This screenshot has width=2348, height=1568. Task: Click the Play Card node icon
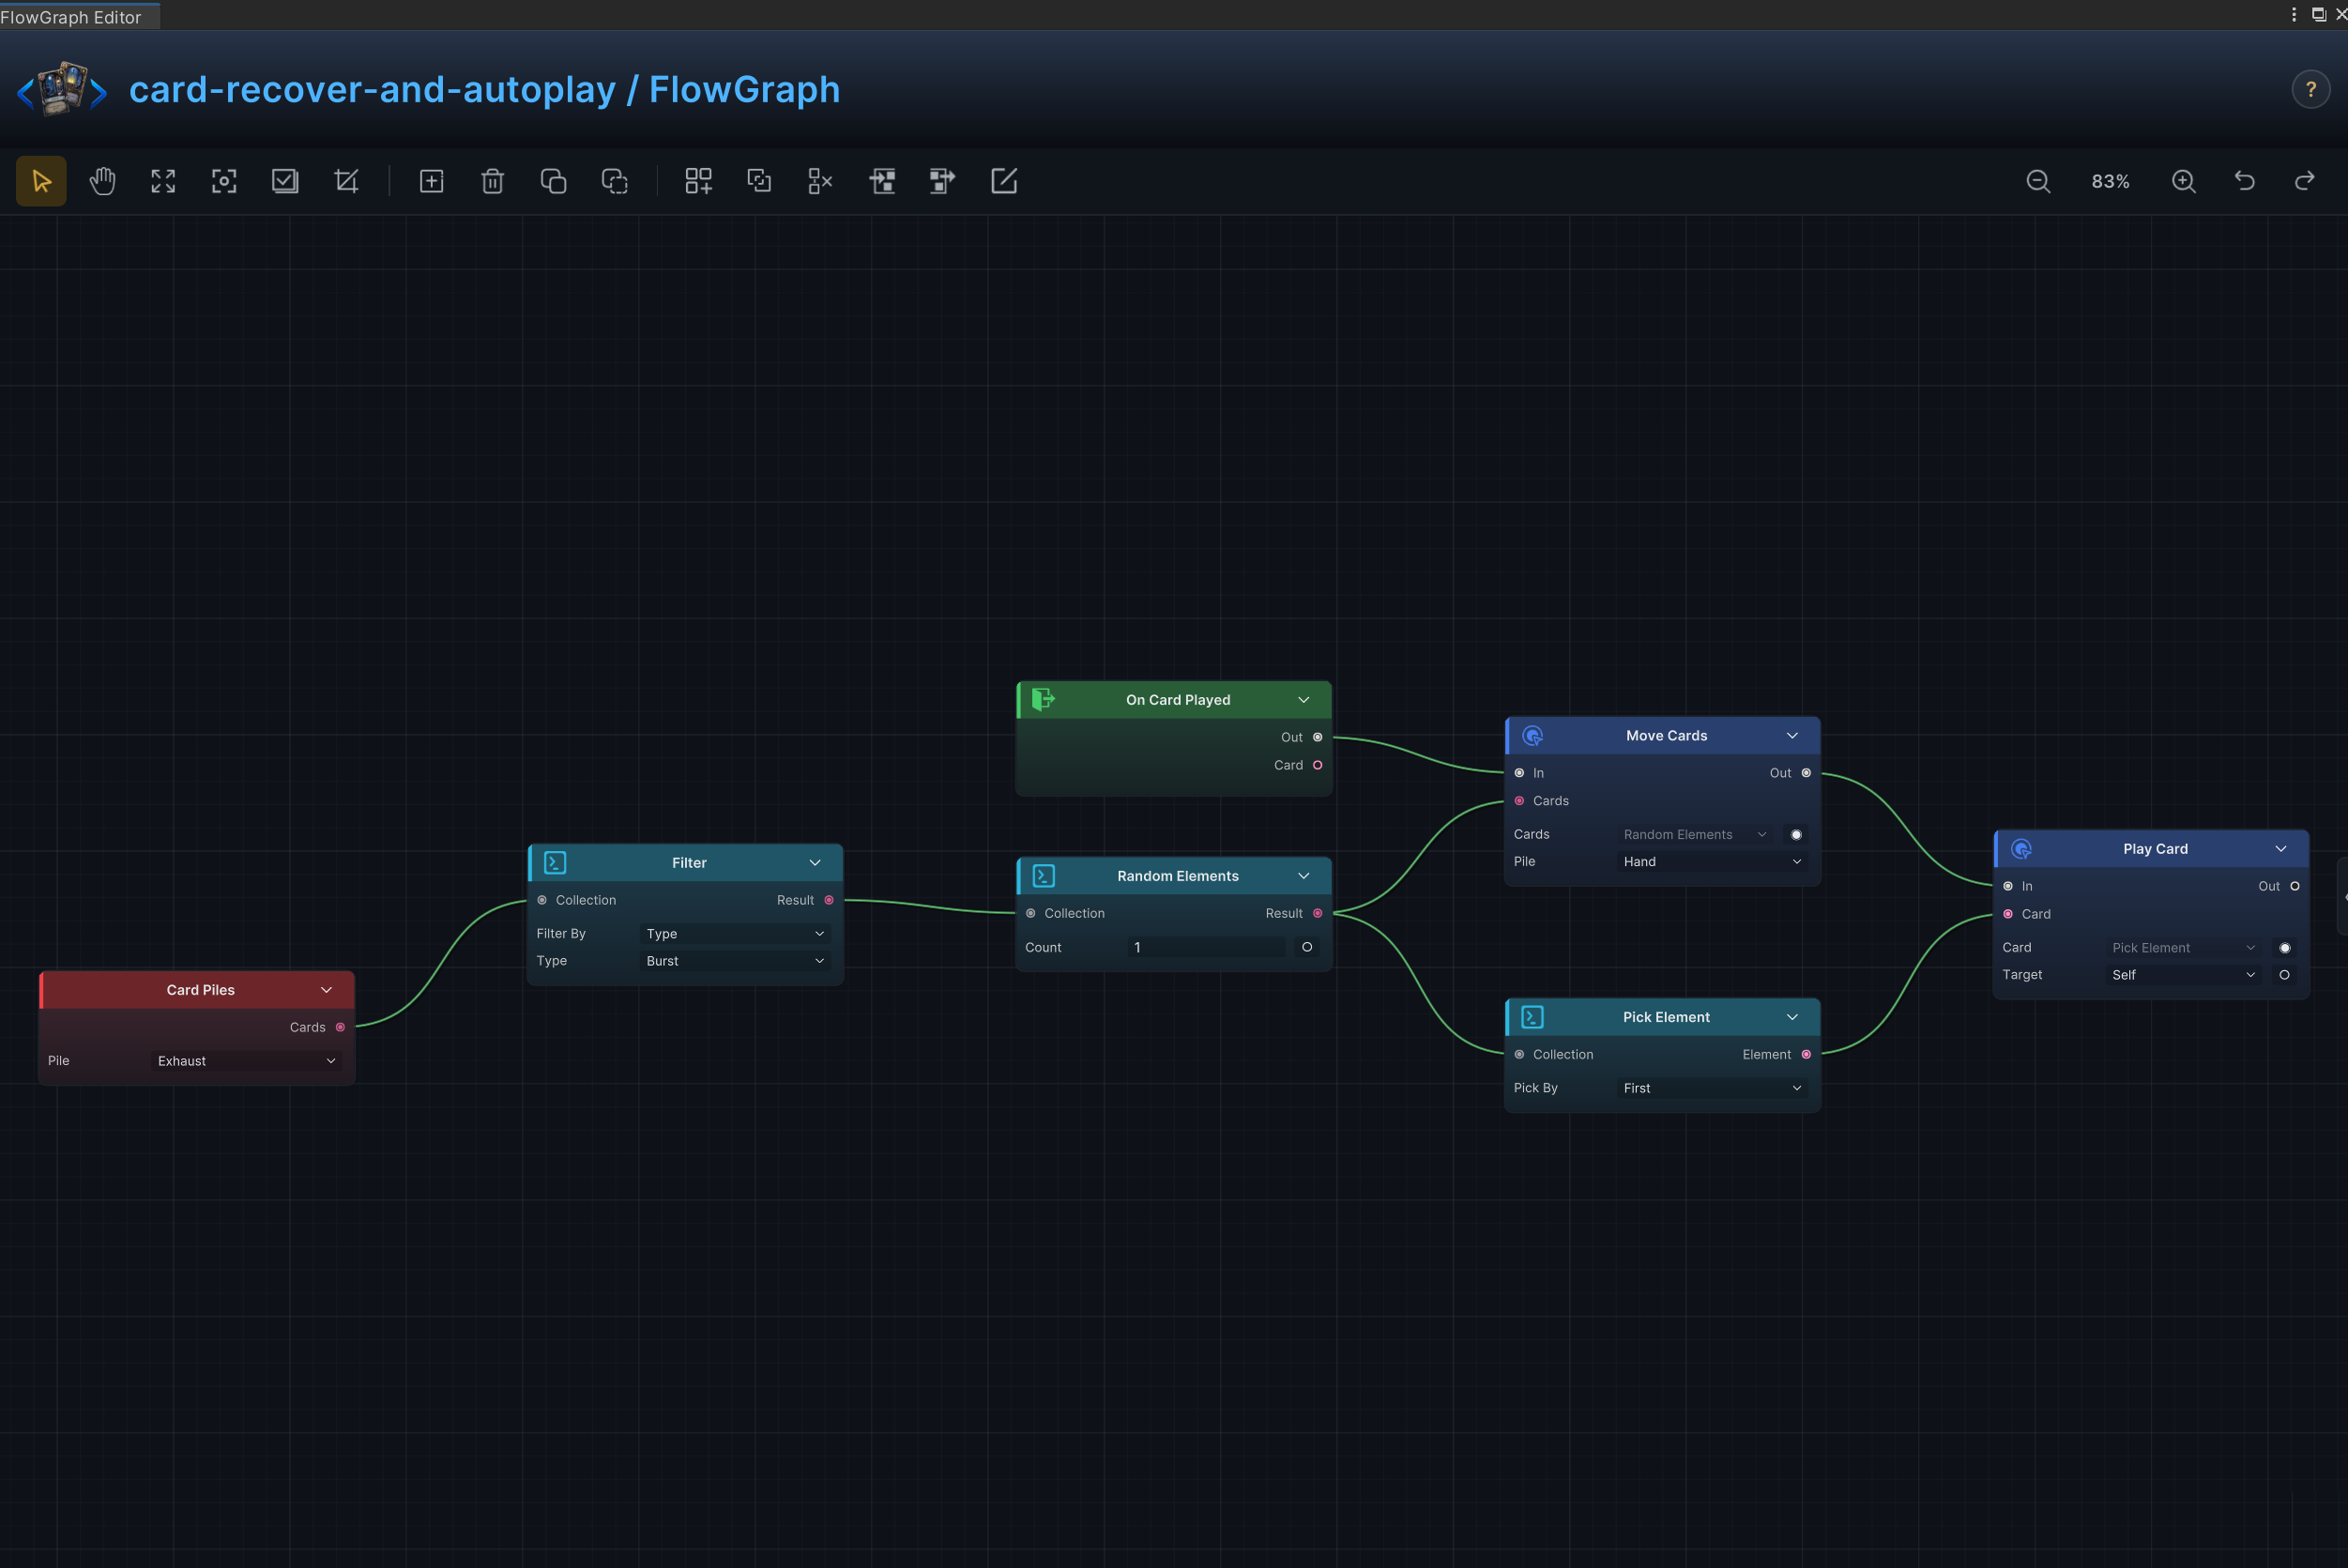(x=2021, y=848)
